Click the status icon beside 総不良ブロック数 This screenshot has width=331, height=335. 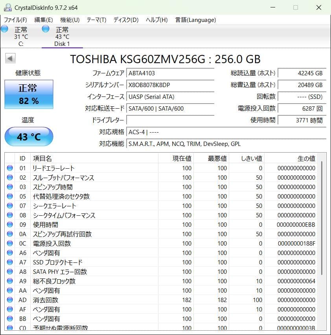pos(10,281)
